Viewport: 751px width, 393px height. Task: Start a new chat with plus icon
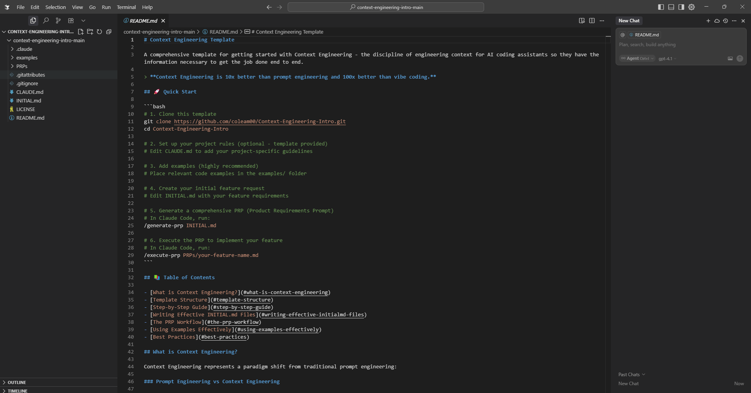click(x=708, y=21)
